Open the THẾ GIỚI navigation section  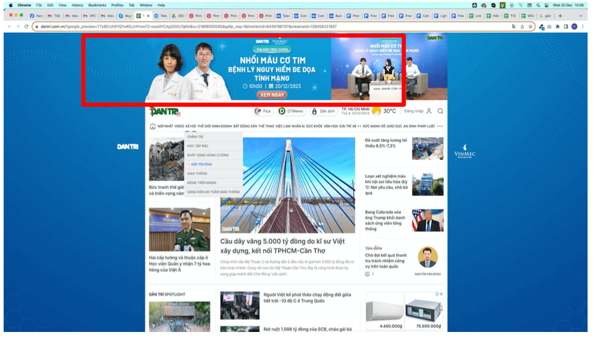[x=204, y=126]
